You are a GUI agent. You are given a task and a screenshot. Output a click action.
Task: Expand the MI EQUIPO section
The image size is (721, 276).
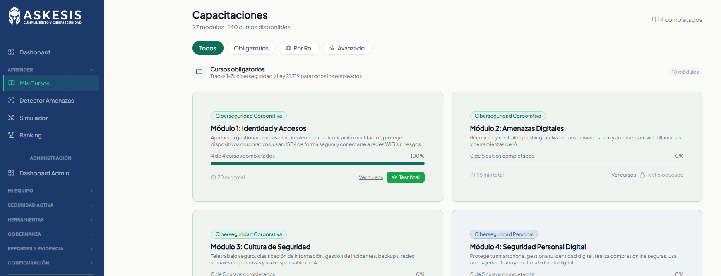(50, 191)
